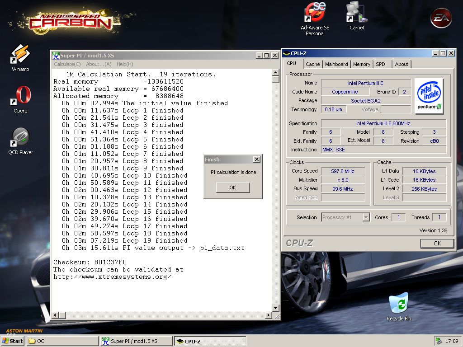Viewport: 463px width, 347px height.
Task: Click the Super PI title bar icon
Action: [56, 55]
